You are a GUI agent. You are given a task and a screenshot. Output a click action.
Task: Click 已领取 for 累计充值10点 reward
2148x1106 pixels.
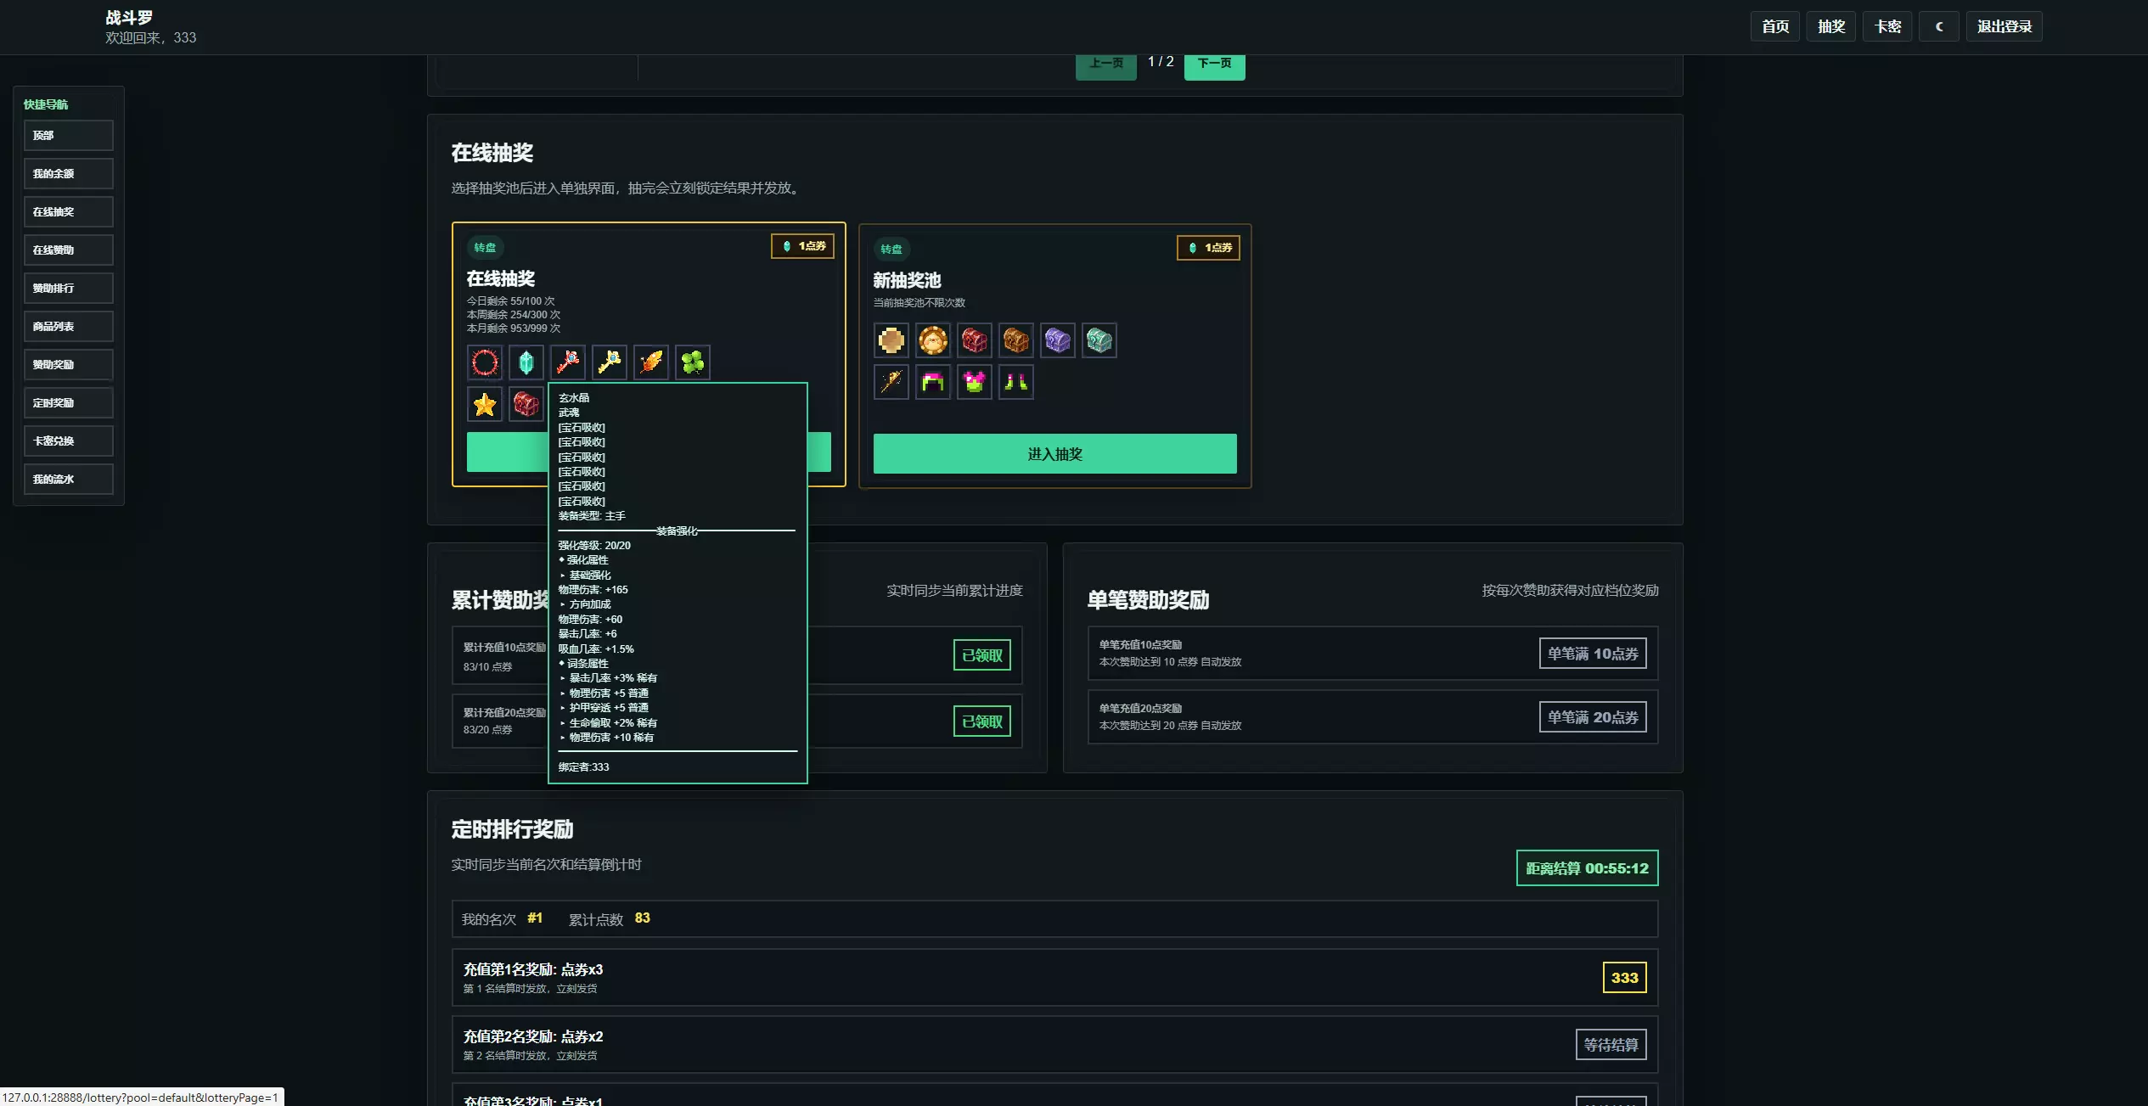tap(982, 655)
